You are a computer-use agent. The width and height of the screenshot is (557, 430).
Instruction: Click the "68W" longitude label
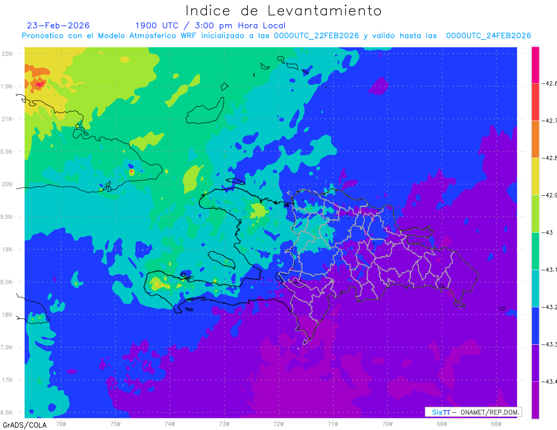click(x=496, y=424)
